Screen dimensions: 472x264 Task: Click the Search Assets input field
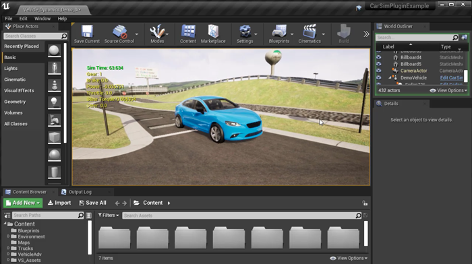[239, 216]
